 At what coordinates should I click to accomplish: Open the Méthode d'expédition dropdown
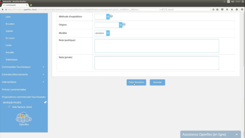102,16
